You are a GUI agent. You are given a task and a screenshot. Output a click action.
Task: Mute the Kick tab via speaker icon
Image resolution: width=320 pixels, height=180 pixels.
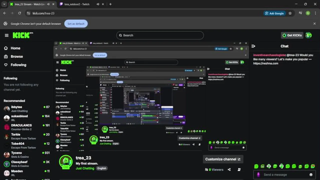(x=48, y=4)
